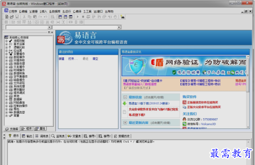The width and height of the screenshot is (255, 165).
Task: Collapse the 最新信息 section
Action: 125,97
